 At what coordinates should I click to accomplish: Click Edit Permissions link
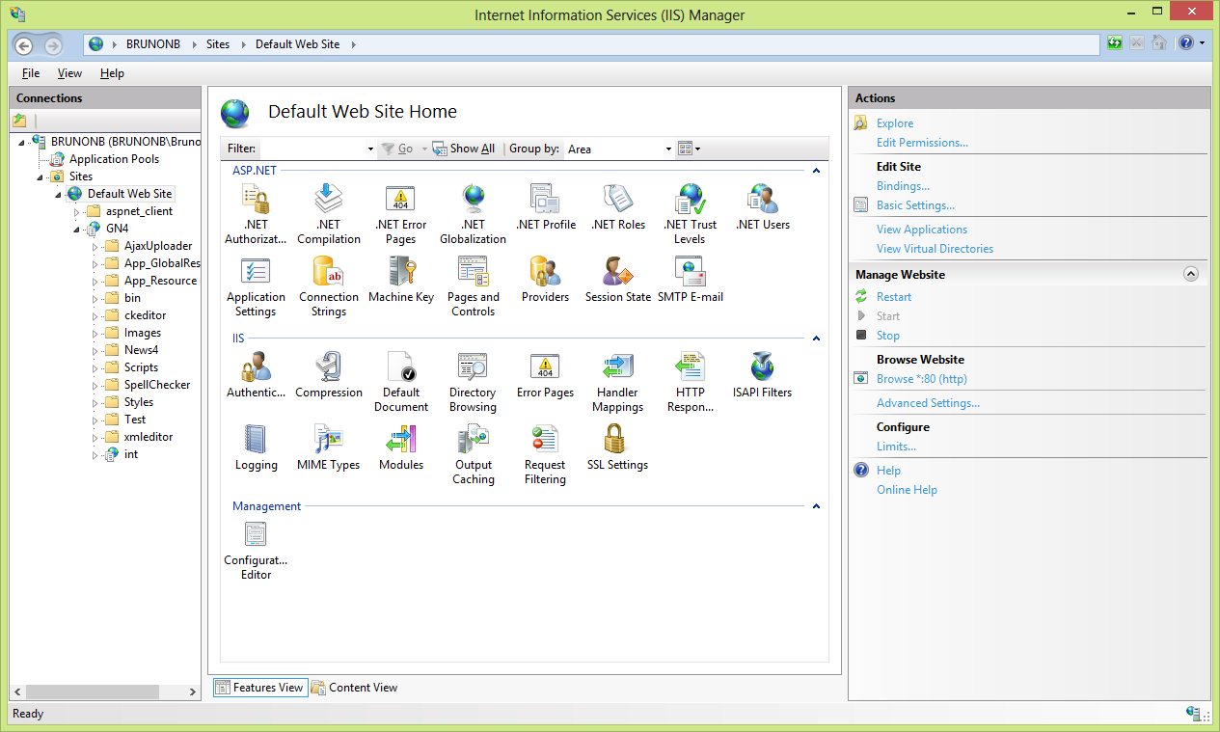tap(922, 143)
